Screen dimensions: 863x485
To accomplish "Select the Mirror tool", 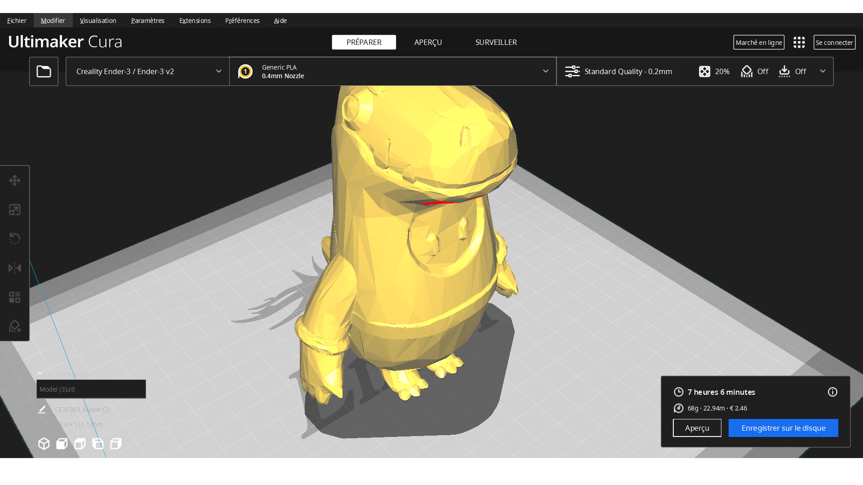I will 15,268.
